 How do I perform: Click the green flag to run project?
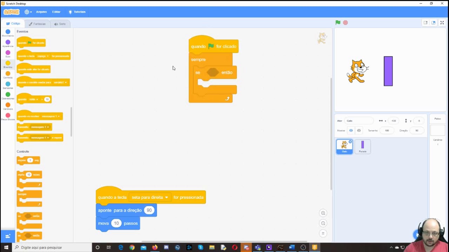click(338, 22)
